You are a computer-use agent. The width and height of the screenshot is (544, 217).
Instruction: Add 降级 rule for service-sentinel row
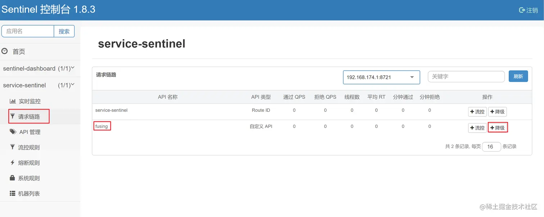tap(498, 112)
